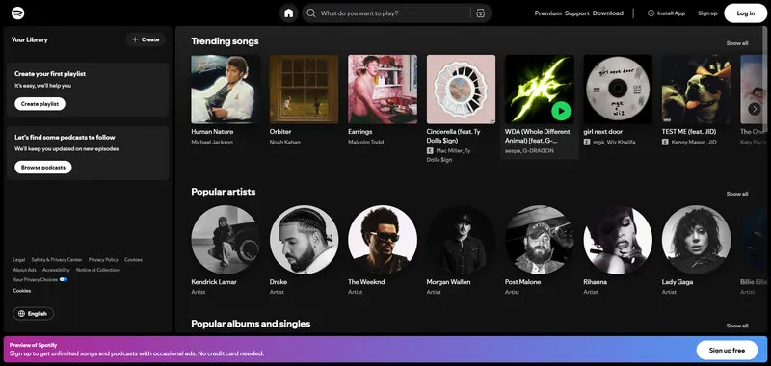Open Orbiter song cover
771x366 pixels.
tap(304, 89)
